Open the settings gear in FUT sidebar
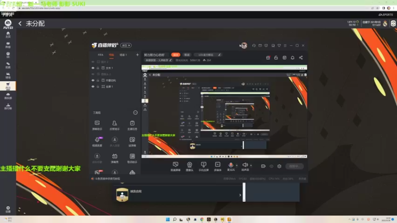Screen dimensions: 397x223 (x=8, y=209)
